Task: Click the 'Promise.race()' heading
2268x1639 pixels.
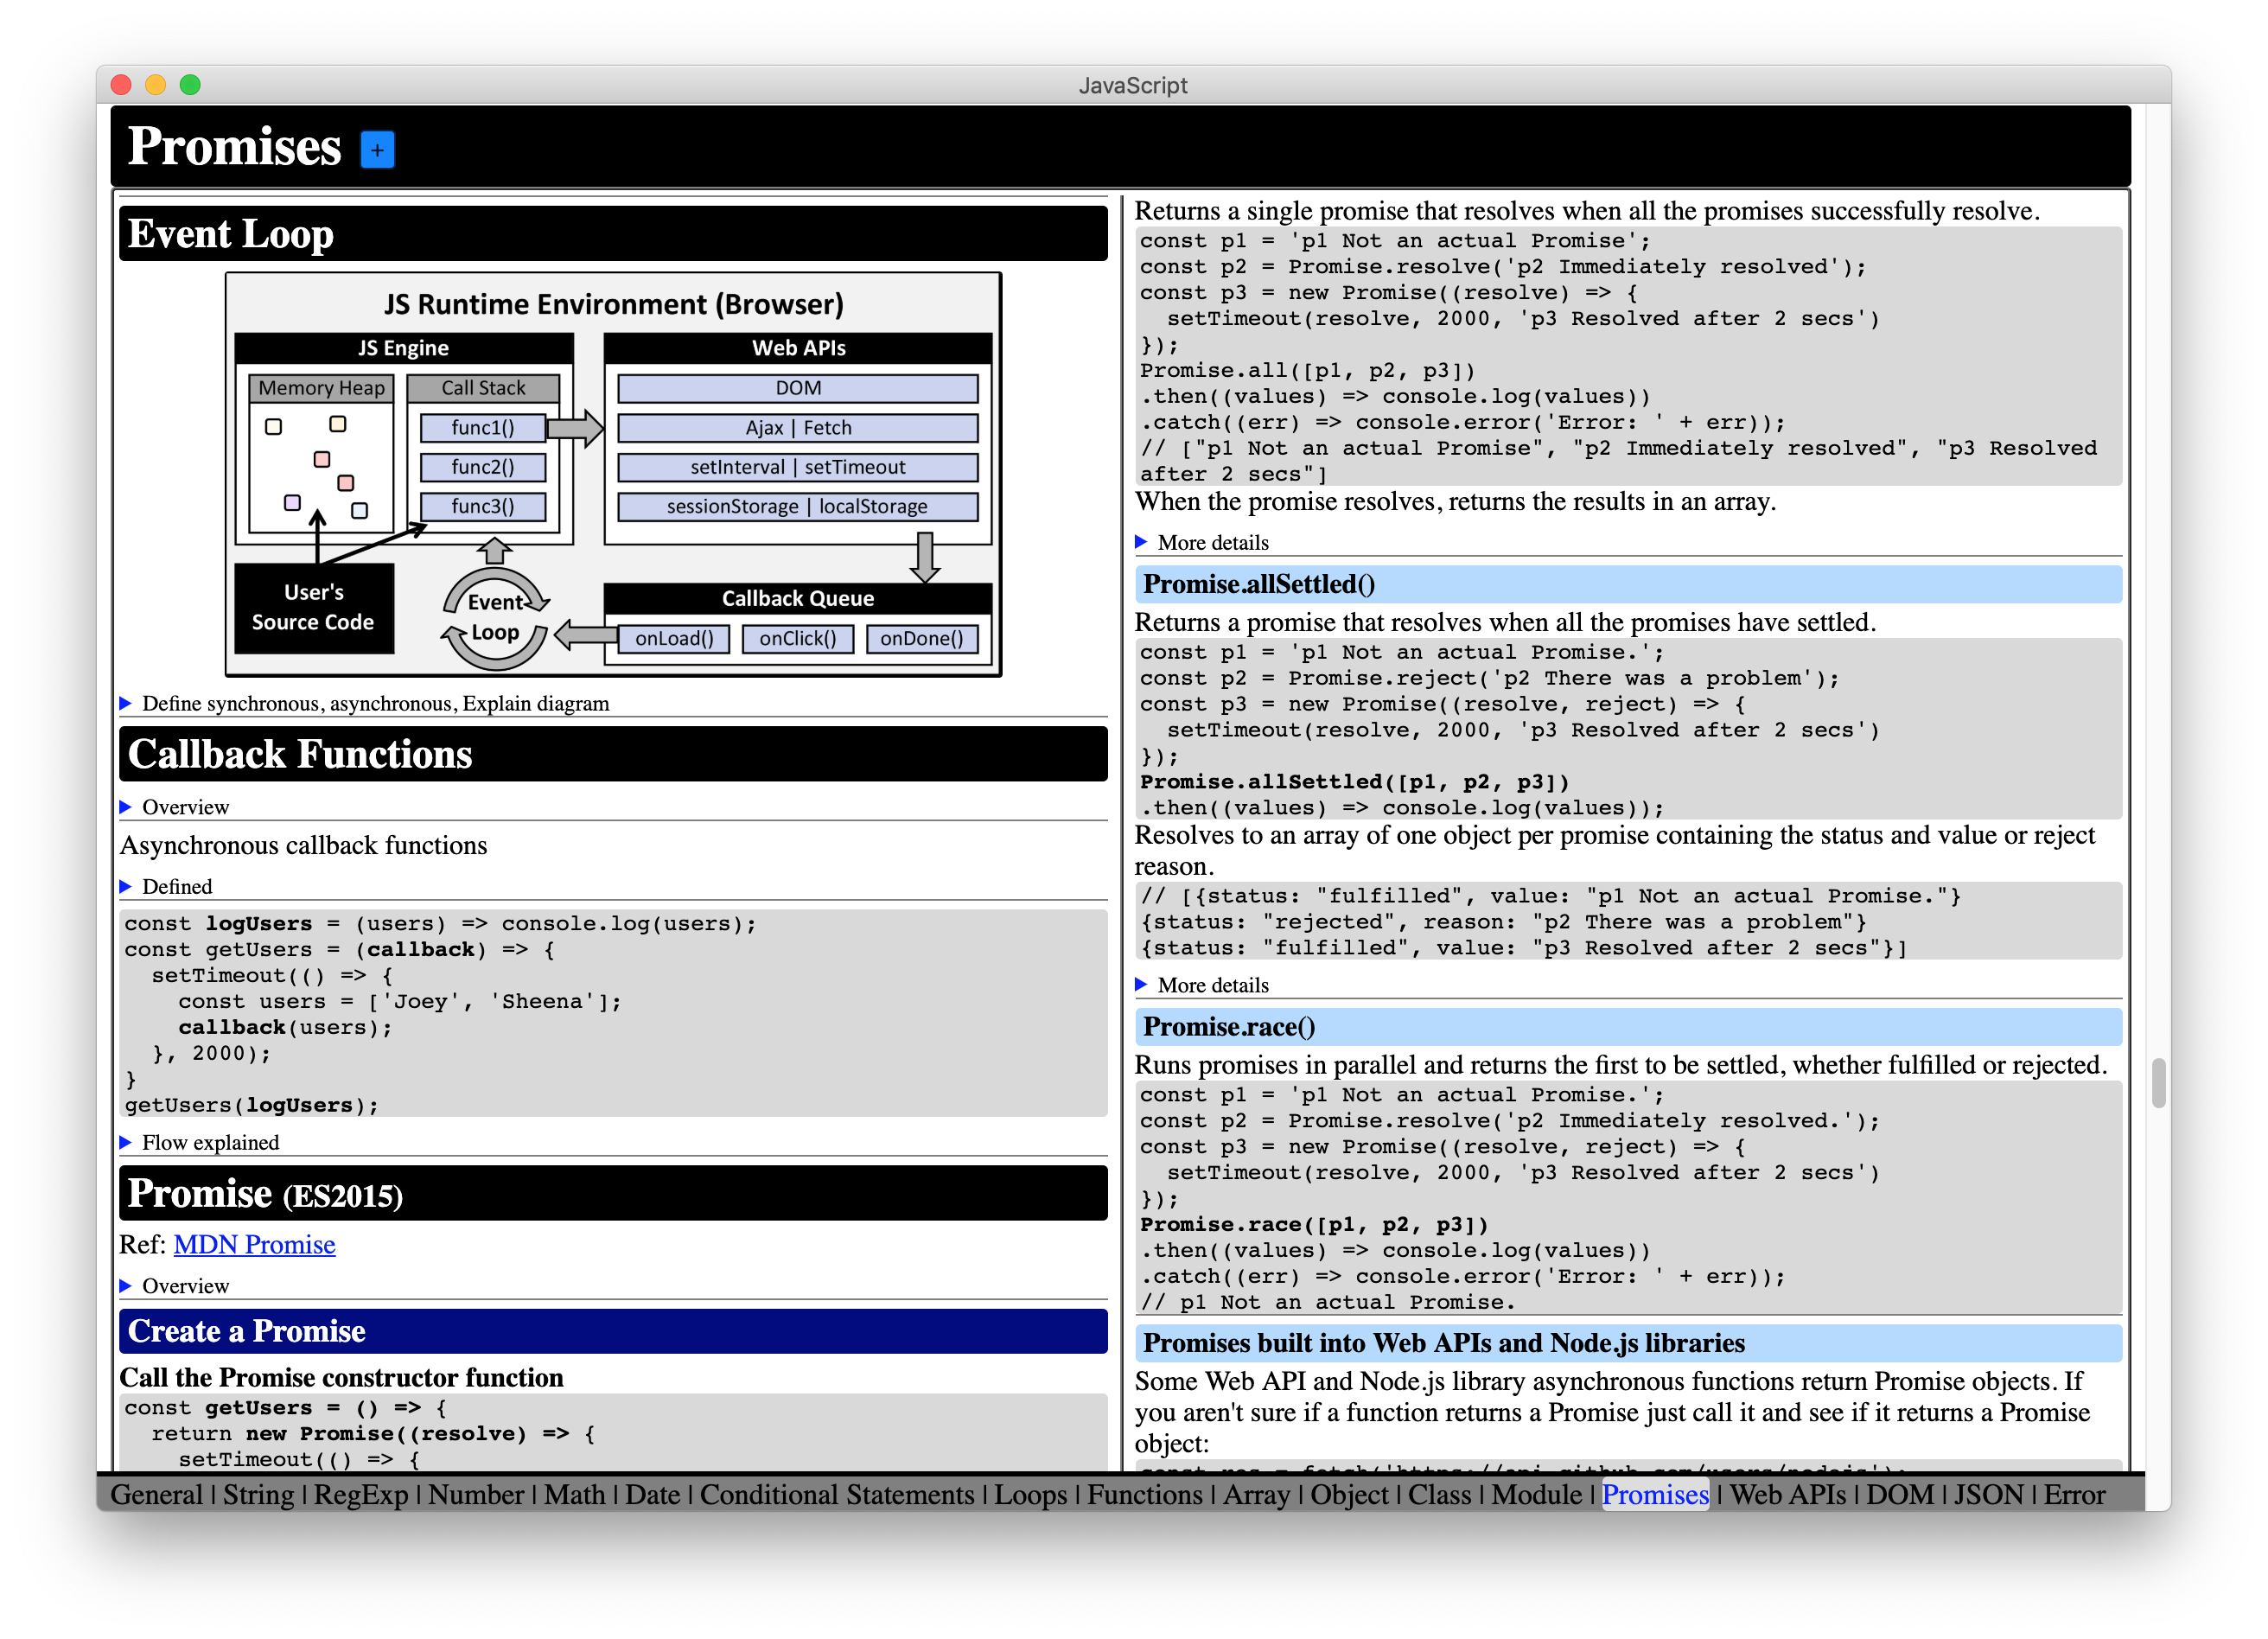Action: click(1628, 1027)
